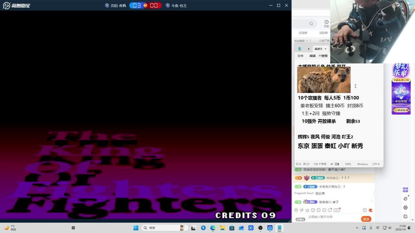Open the Edit menu in Notepad
Screen dimensions: 415x233
click(x=312, y=56)
